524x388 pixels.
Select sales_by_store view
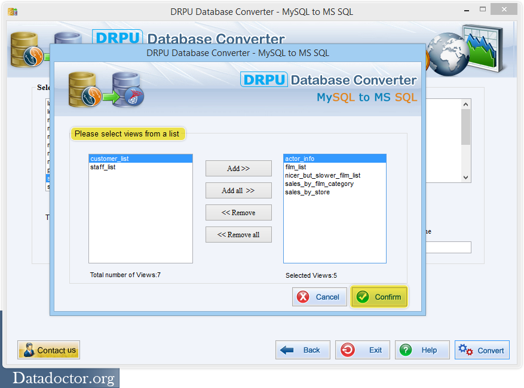point(335,192)
